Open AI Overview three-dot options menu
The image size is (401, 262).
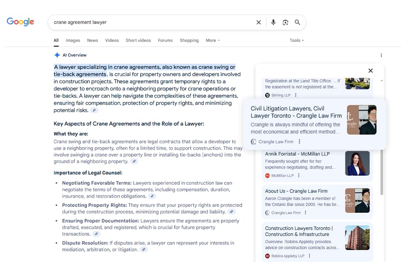[x=381, y=55]
